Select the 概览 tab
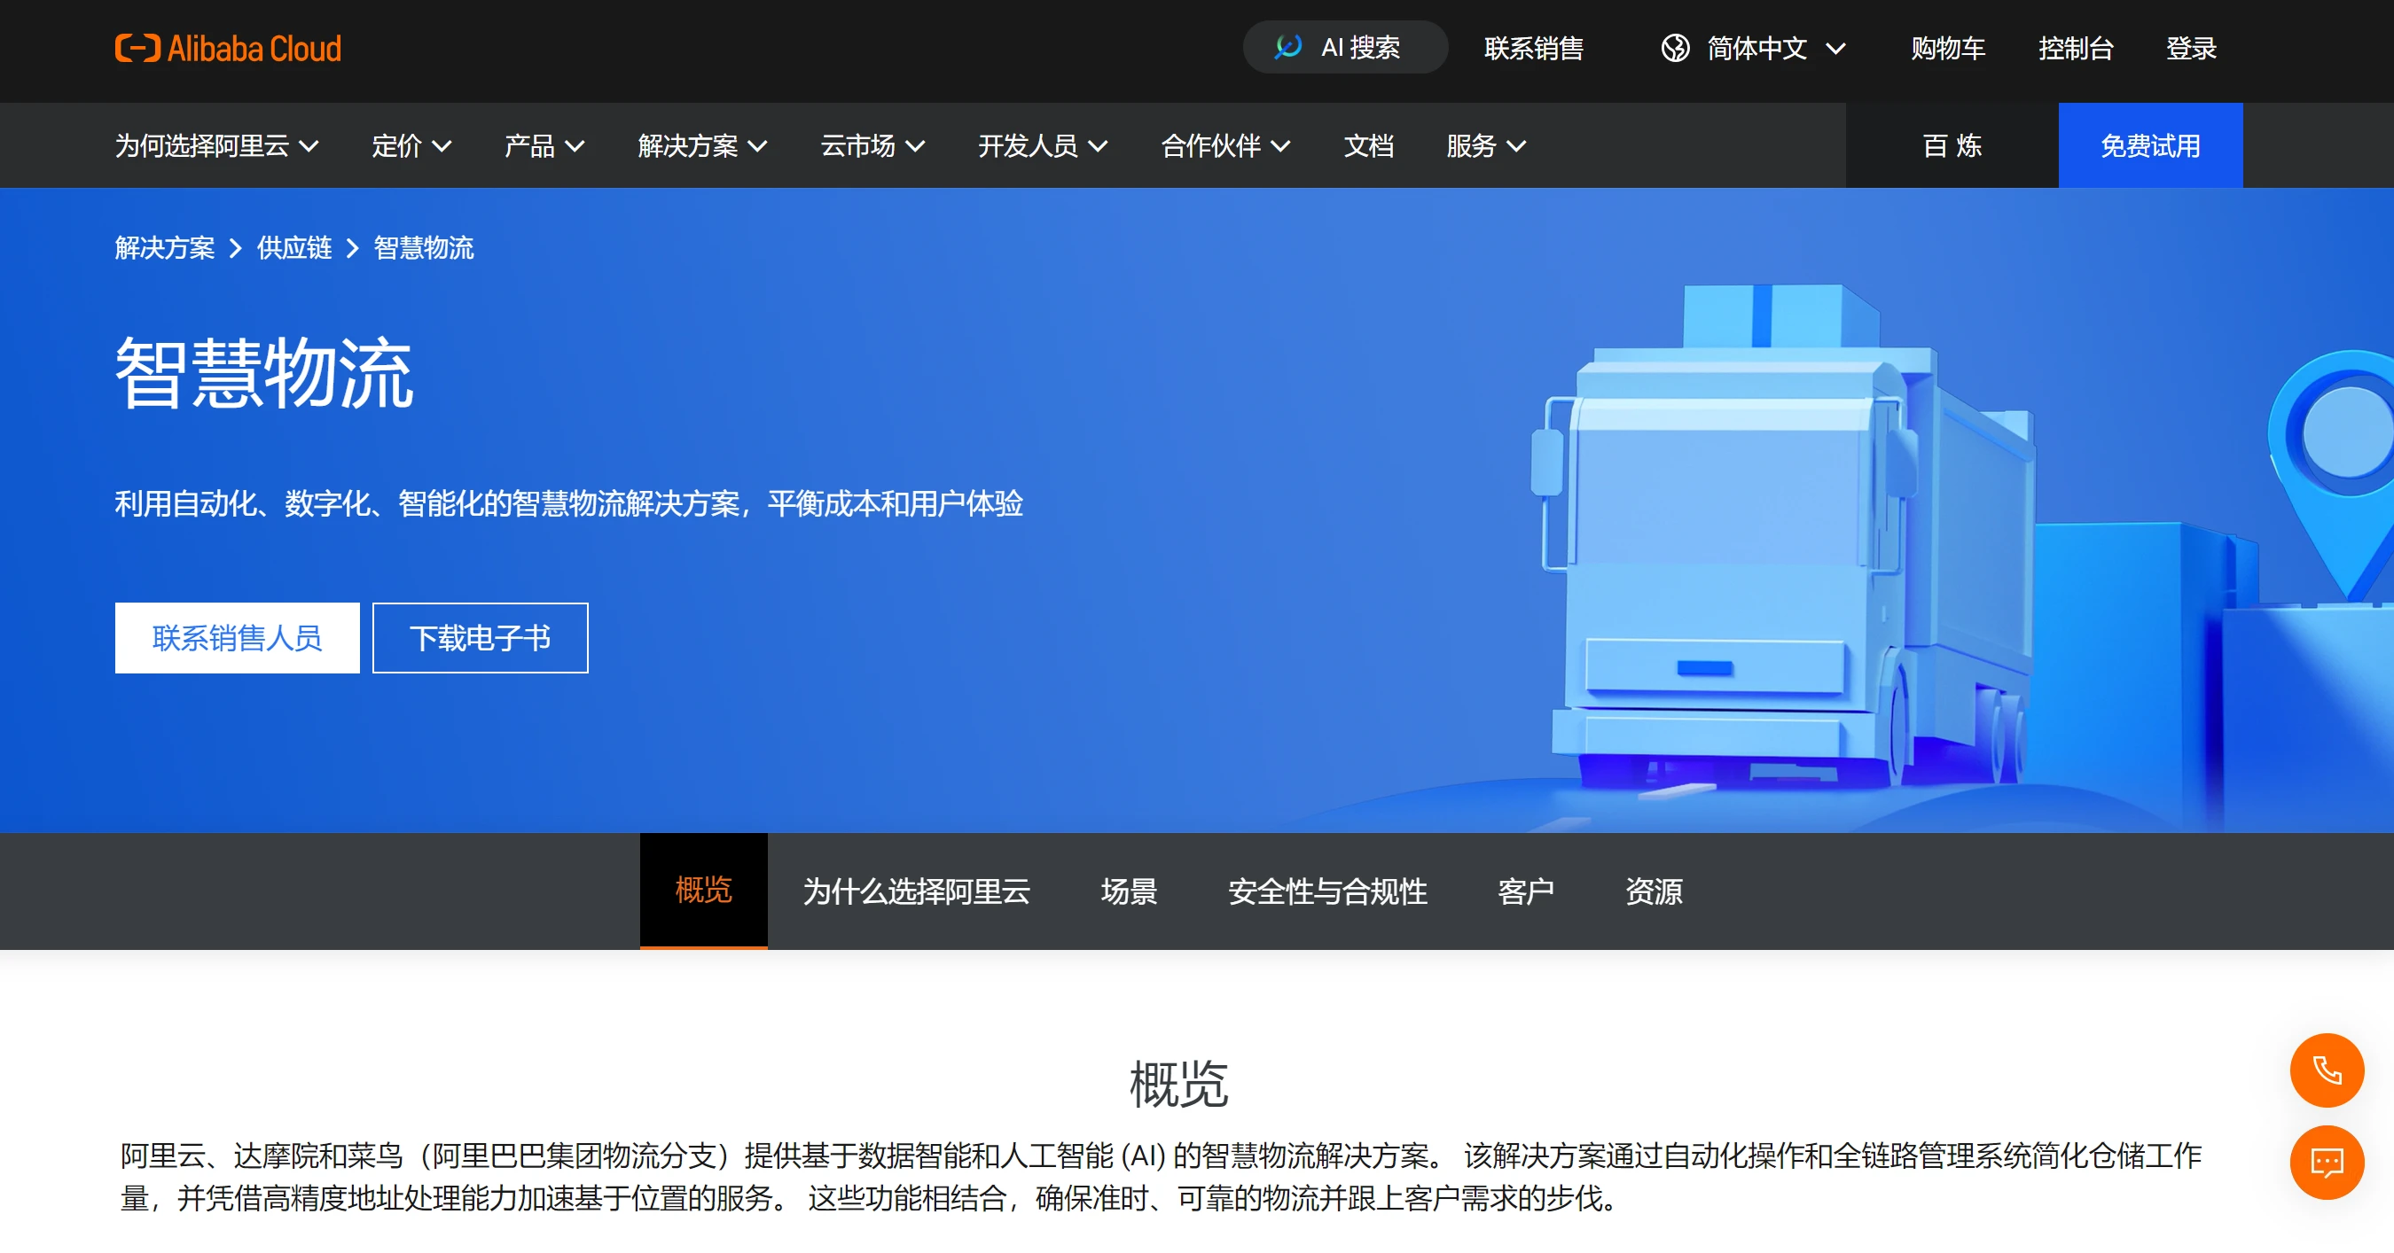The height and width of the screenshot is (1253, 2394). 703,891
